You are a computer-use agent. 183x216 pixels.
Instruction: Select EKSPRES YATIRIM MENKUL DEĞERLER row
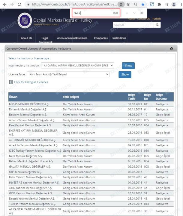coord(91,133)
